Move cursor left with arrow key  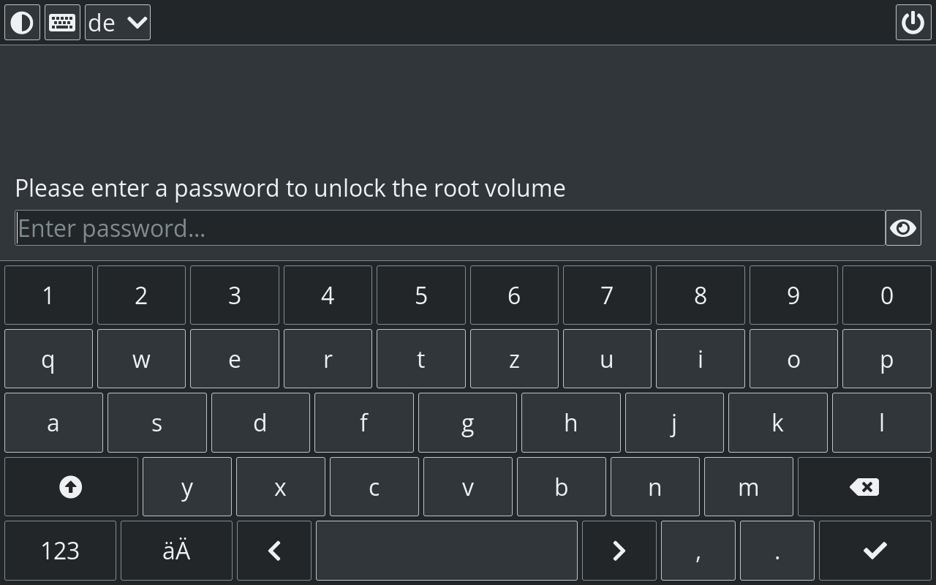[274, 551]
